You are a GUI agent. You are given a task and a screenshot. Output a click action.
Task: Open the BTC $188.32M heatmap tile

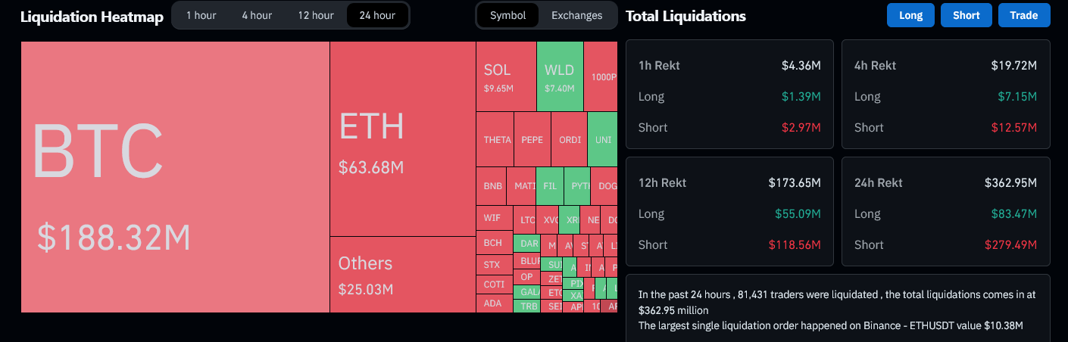pyautogui.click(x=175, y=176)
